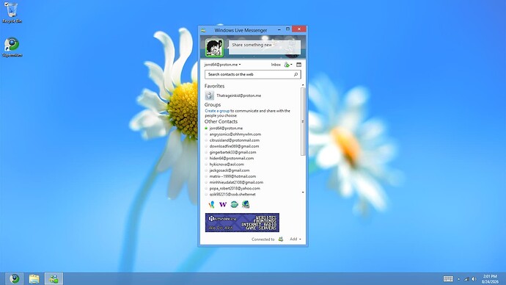Image resolution: width=506 pixels, height=285 pixels.
Task: Click the 'Share something new' status box
Action: (x=265, y=47)
